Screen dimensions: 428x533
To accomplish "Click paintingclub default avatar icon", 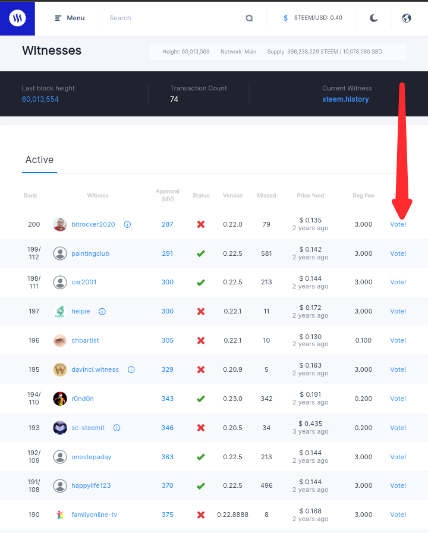I will (60, 253).
